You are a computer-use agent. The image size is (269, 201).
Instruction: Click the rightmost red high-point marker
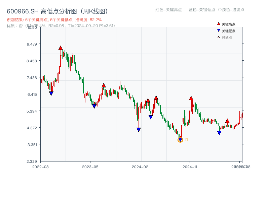228,121
